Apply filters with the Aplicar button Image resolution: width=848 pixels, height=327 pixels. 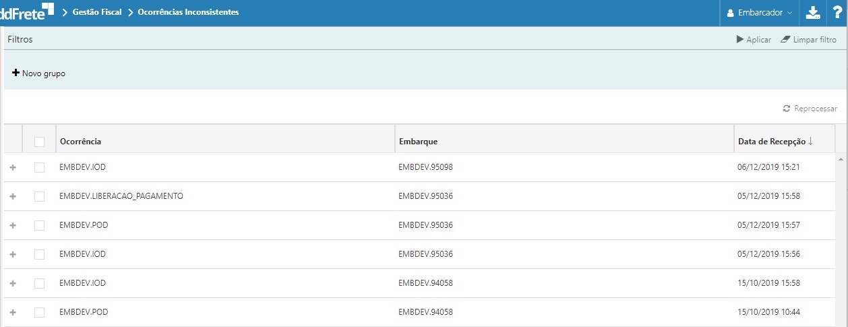coord(754,40)
